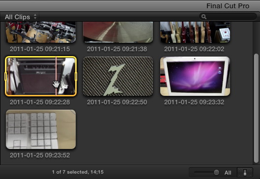Click the clip name 2011-01-25 09:21:38
Image resolution: width=260 pixels, height=179 pixels.
pos(117,49)
